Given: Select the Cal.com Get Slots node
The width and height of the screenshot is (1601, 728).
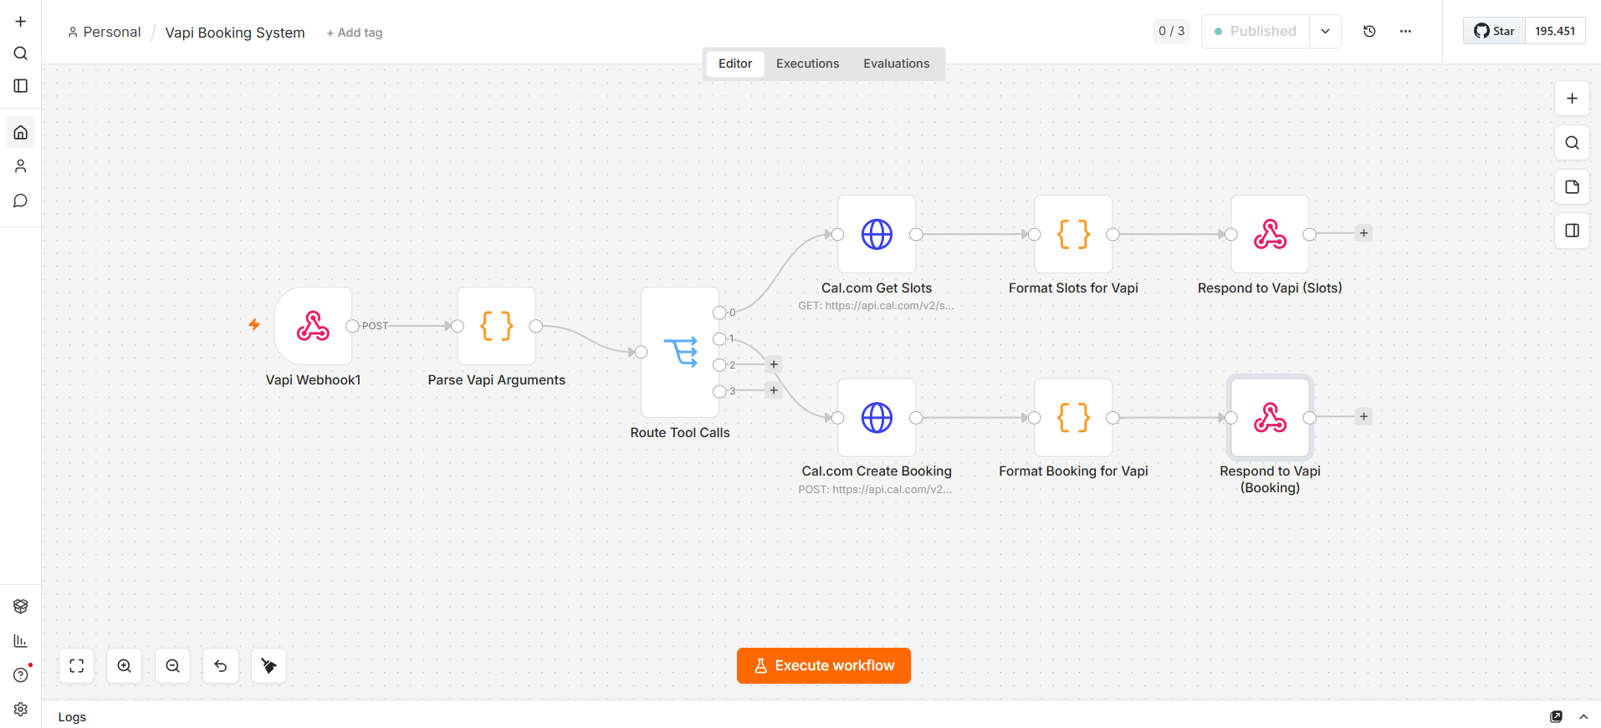Looking at the screenshot, I should pyautogui.click(x=877, y=234).
